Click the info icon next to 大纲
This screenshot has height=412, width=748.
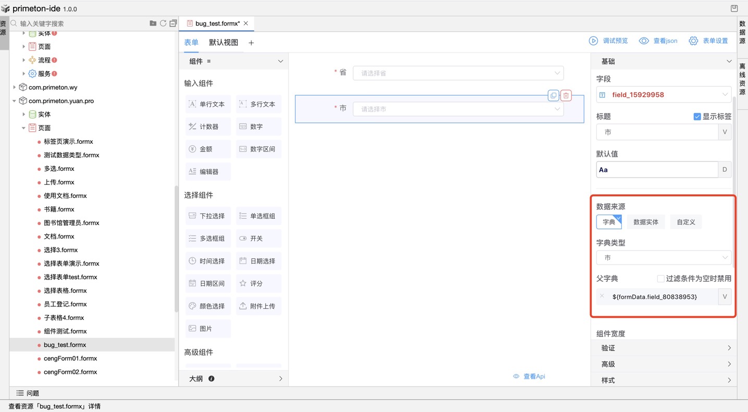pos(211,379)
